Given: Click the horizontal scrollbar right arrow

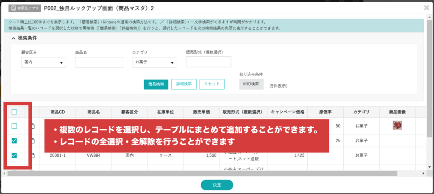Looking at the screenshot, I should pyautogui.click(x=424, y=173).
